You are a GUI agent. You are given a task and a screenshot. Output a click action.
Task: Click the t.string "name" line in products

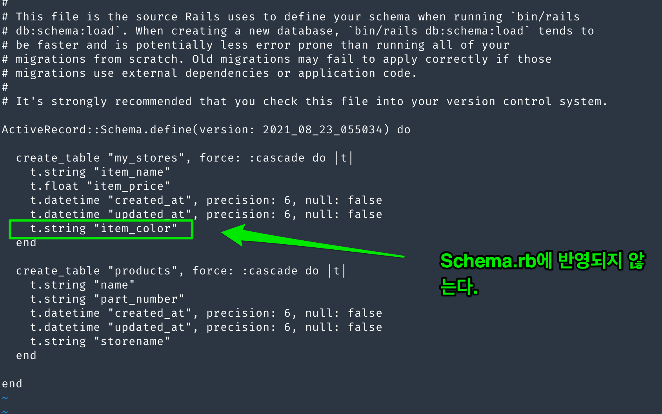pos(82,285)
